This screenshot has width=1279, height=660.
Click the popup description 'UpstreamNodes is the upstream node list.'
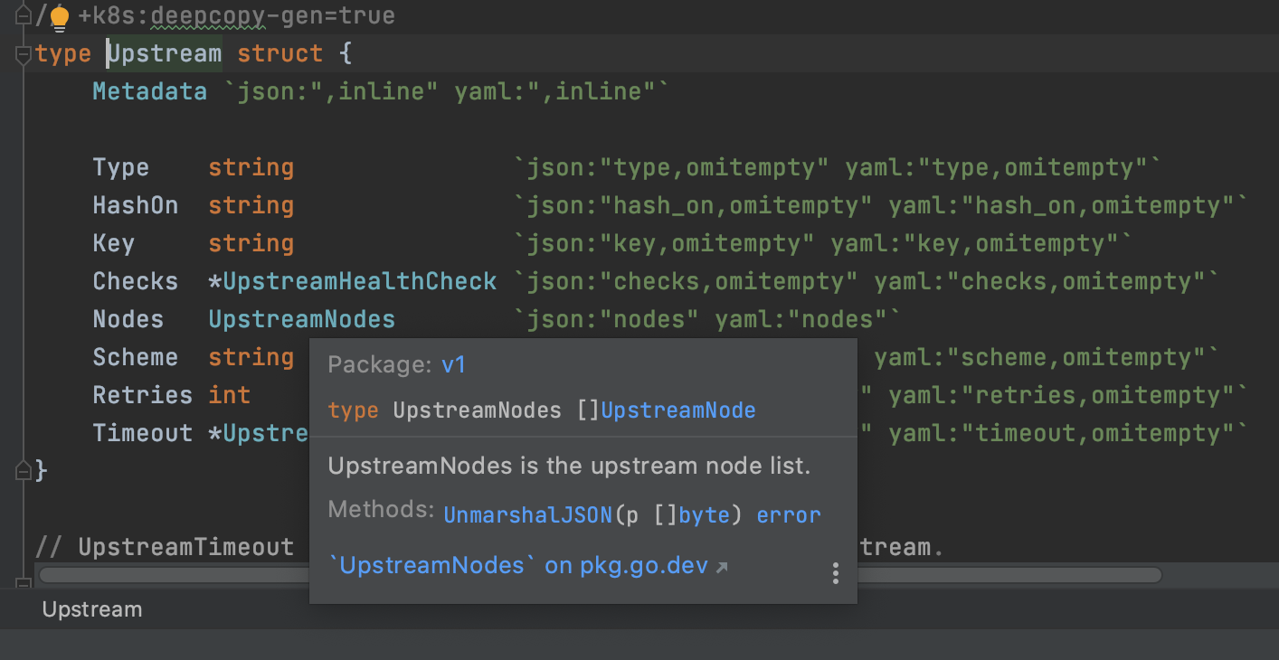[x=569, y=467]
